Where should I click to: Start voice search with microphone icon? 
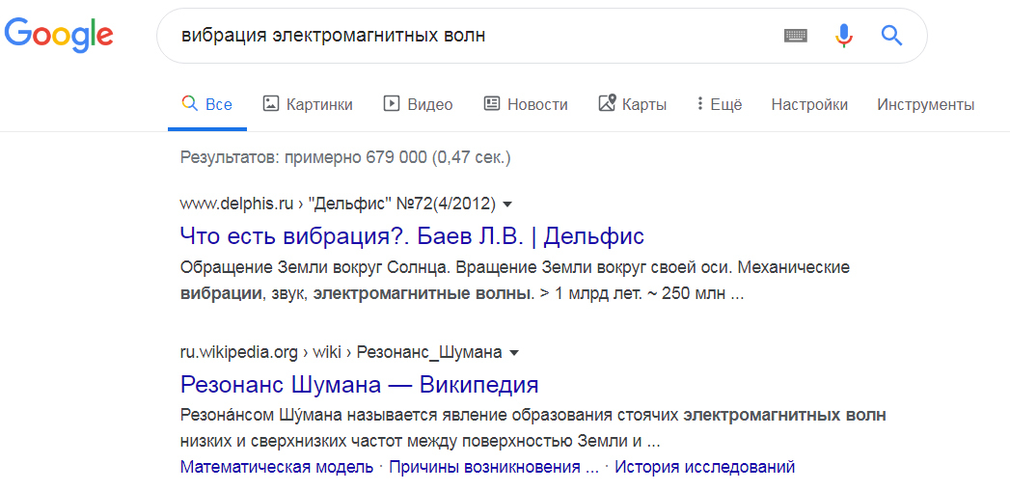(x=844, y=36)
